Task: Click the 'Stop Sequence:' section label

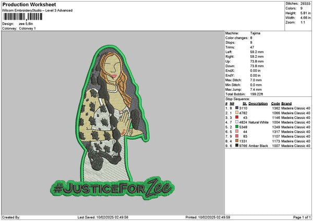Action: point(237,99)
